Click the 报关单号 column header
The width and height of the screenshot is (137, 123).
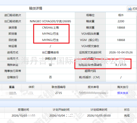(93, 87)
